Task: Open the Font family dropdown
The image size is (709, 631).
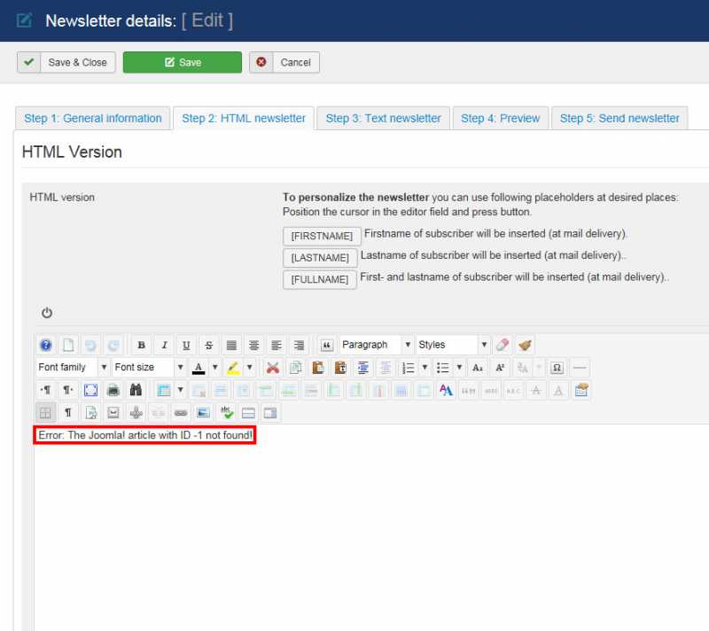Action: 73,367
